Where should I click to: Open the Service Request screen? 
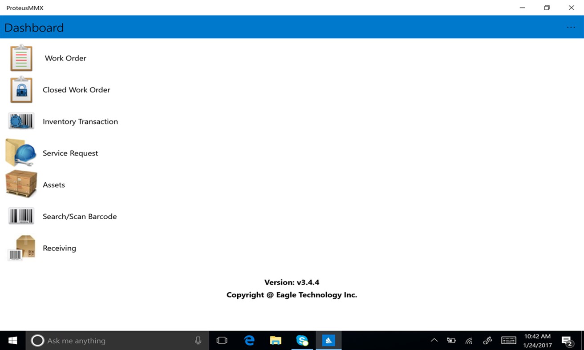pyautogui.click(x=70, y=153)
